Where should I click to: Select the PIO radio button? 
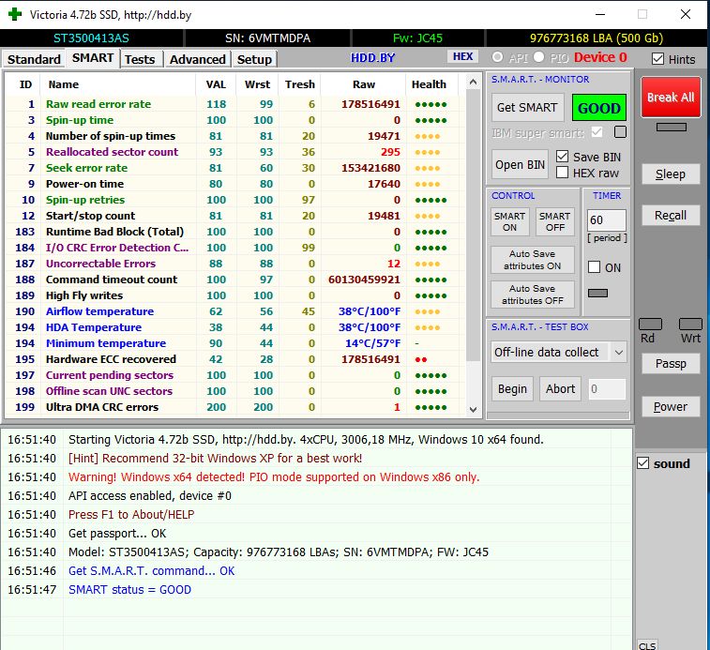pyautogui.click(x=539, y=57)
